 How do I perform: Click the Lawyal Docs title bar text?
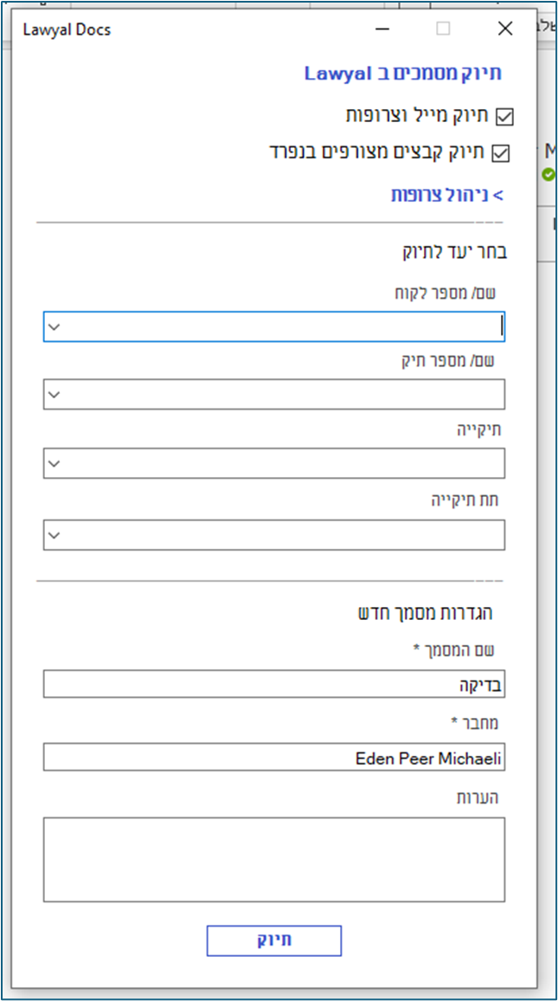(x=67, y=30)
